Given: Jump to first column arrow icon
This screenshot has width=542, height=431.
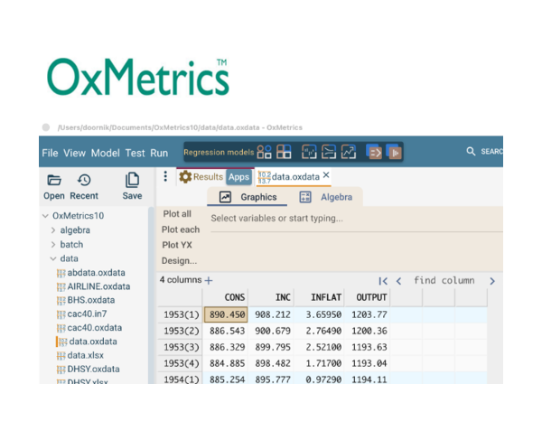Looking at the screenshot, I should pos(383,281).
